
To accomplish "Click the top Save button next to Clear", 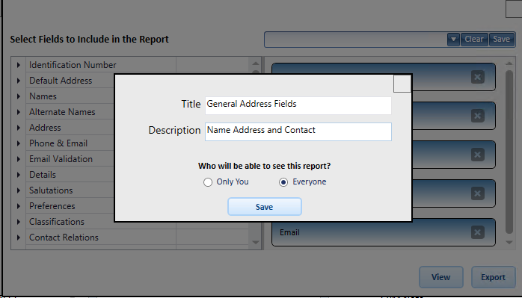I will (501, 40).
